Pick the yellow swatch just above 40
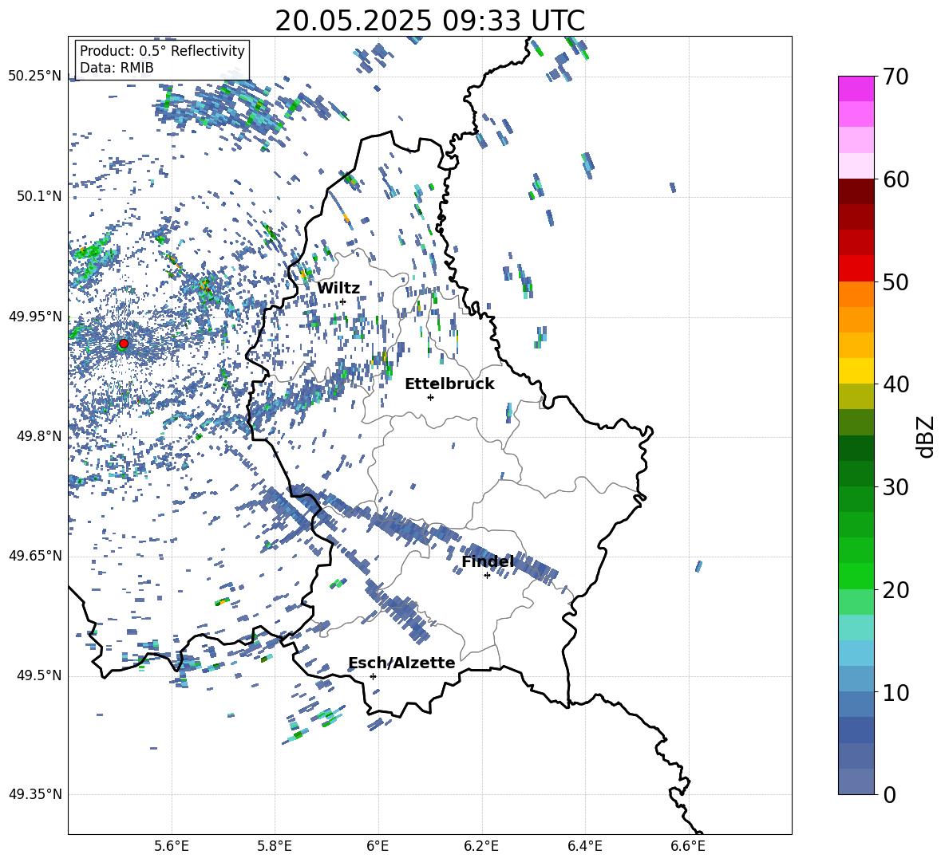 pyautogui.click(x=856, y=371)
